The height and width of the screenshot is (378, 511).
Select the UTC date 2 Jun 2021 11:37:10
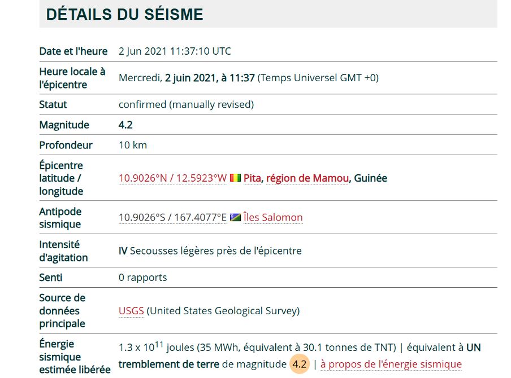175,51
